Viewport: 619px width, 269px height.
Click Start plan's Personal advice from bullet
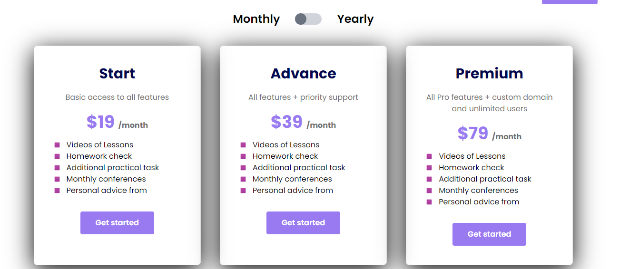click(x=57, y=191)
